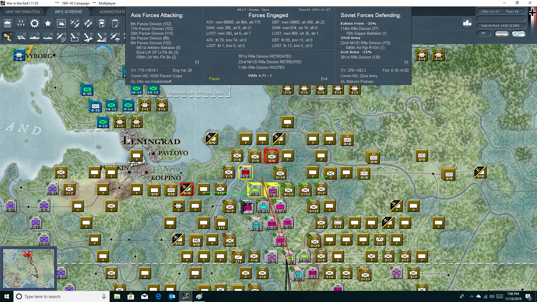Click 645th Art Rgt RVGK (1) entry
Screen dimensions: 537x302
tap(365, 48)
